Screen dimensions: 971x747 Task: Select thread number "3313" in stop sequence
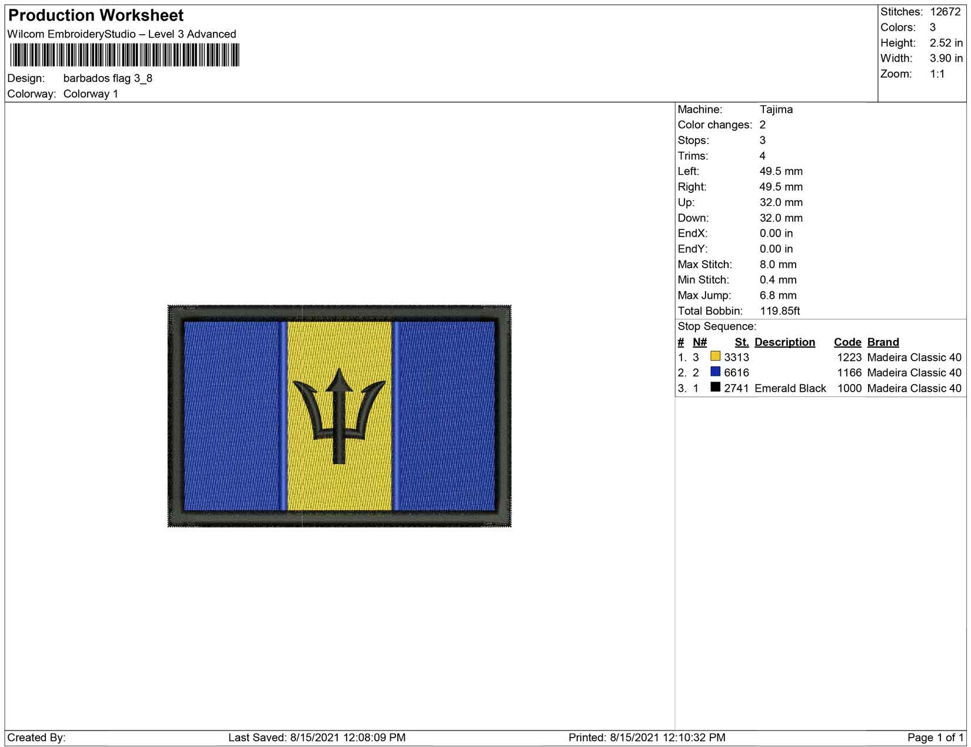737,358
